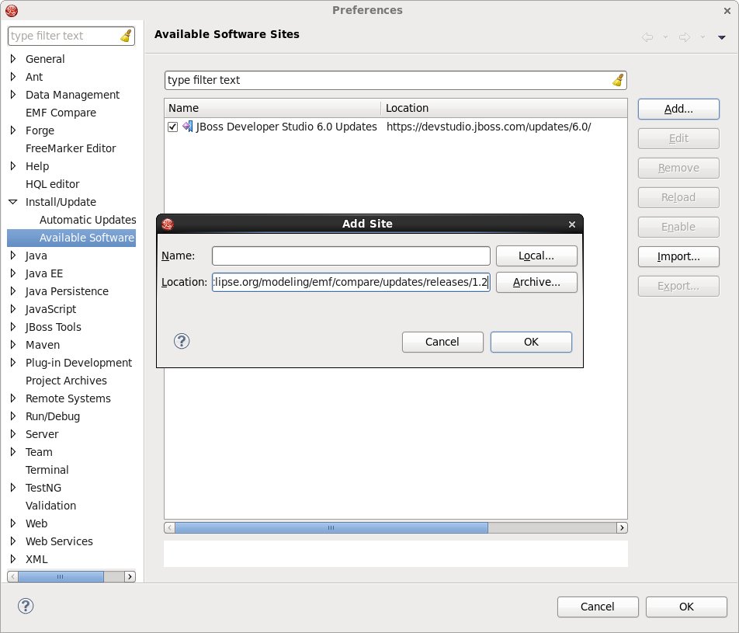Click Archive... in Add Site dialog
The width and height of the screenshot is (739, 633).
536,282
